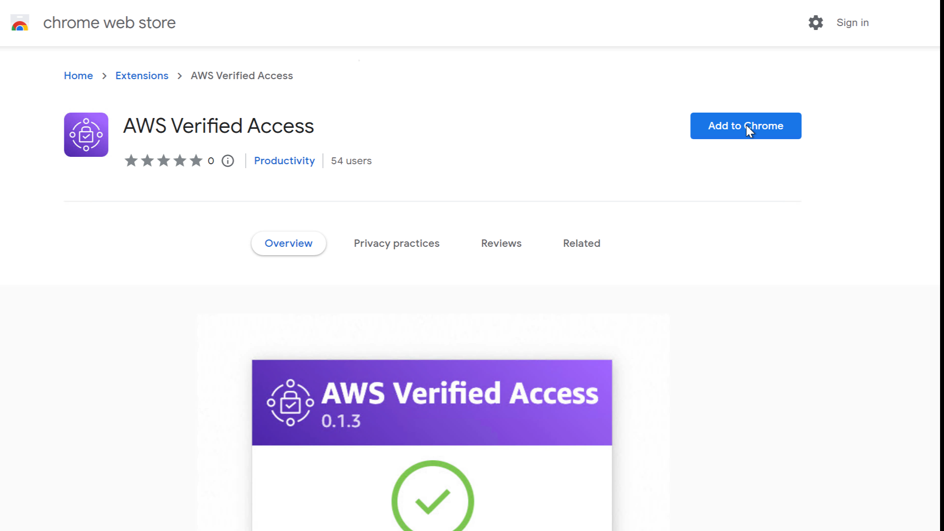The width and height of the screenshot is (944, 531).
Task: Select the Overview tab
Action: click(x=289, y=243)
